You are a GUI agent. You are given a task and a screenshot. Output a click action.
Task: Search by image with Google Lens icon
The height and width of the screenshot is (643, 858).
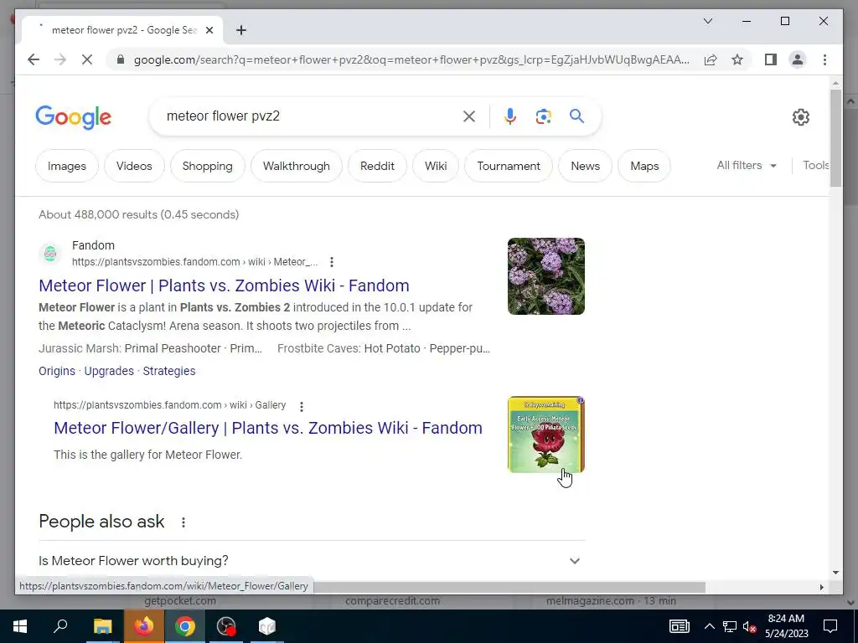point(543,116)
